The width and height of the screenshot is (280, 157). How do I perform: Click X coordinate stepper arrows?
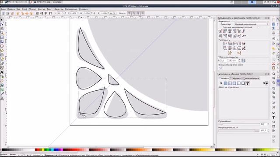[66, 14]
